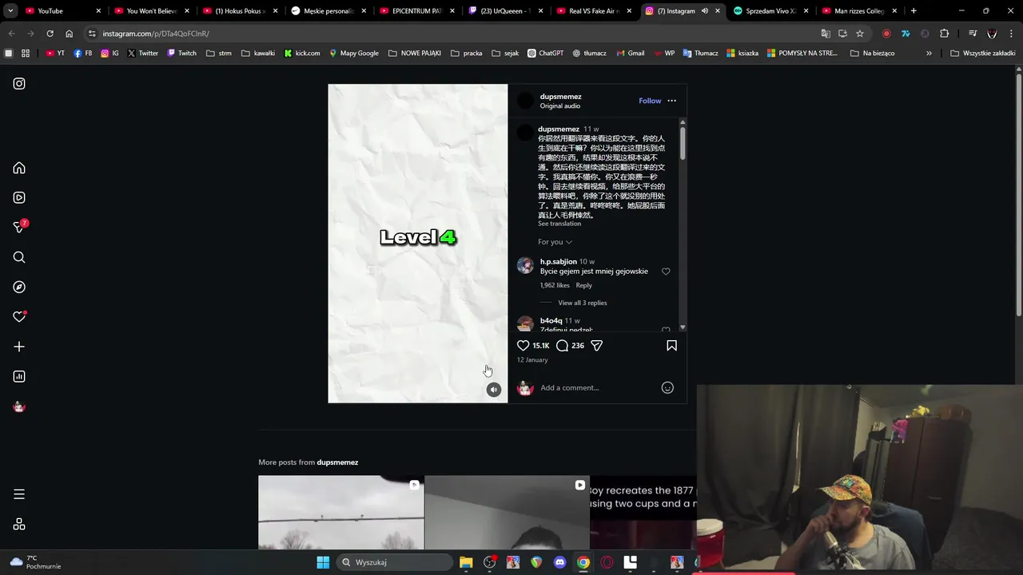Open h.p.sabjion's profile link

pyautogui.click(x=558, y=262)
